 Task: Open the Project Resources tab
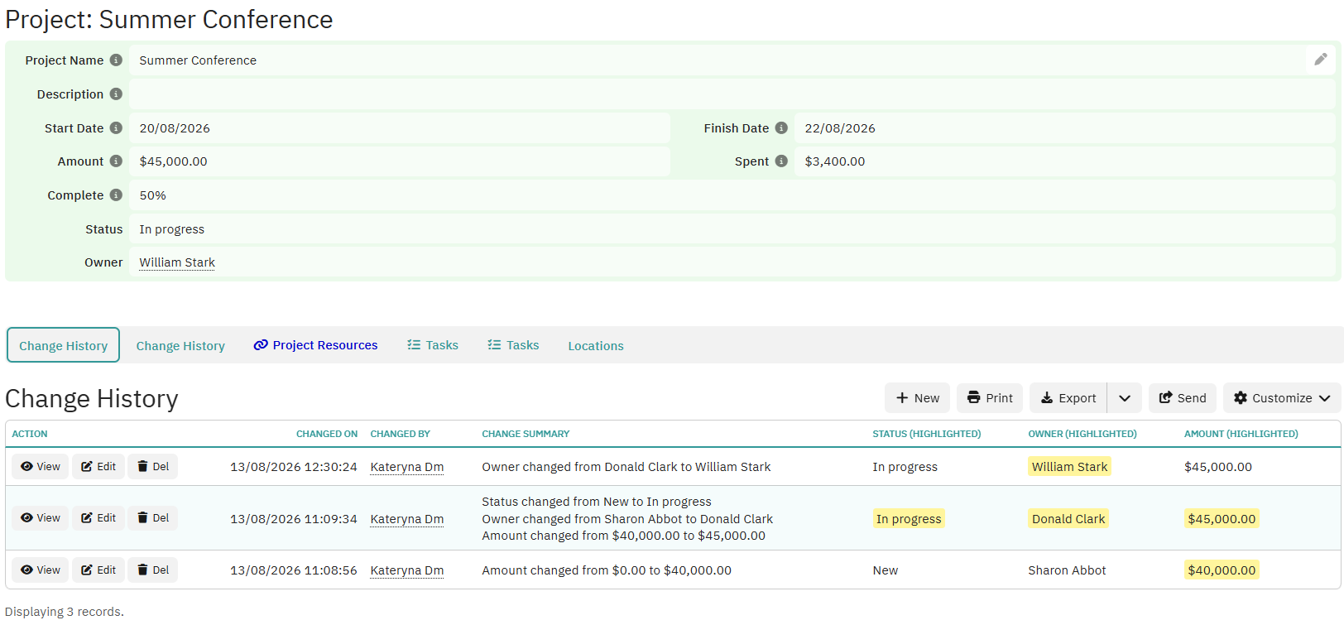point(315,345)
